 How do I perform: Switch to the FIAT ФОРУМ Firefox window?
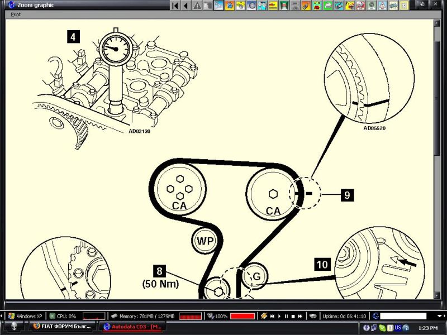coord(62,327)
